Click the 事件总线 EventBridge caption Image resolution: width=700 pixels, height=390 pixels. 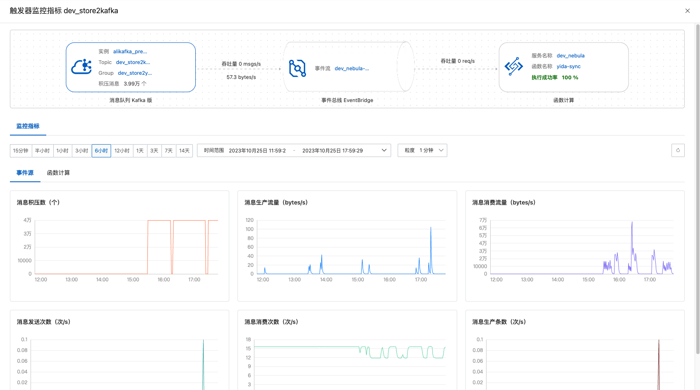(x=347, y=100)
